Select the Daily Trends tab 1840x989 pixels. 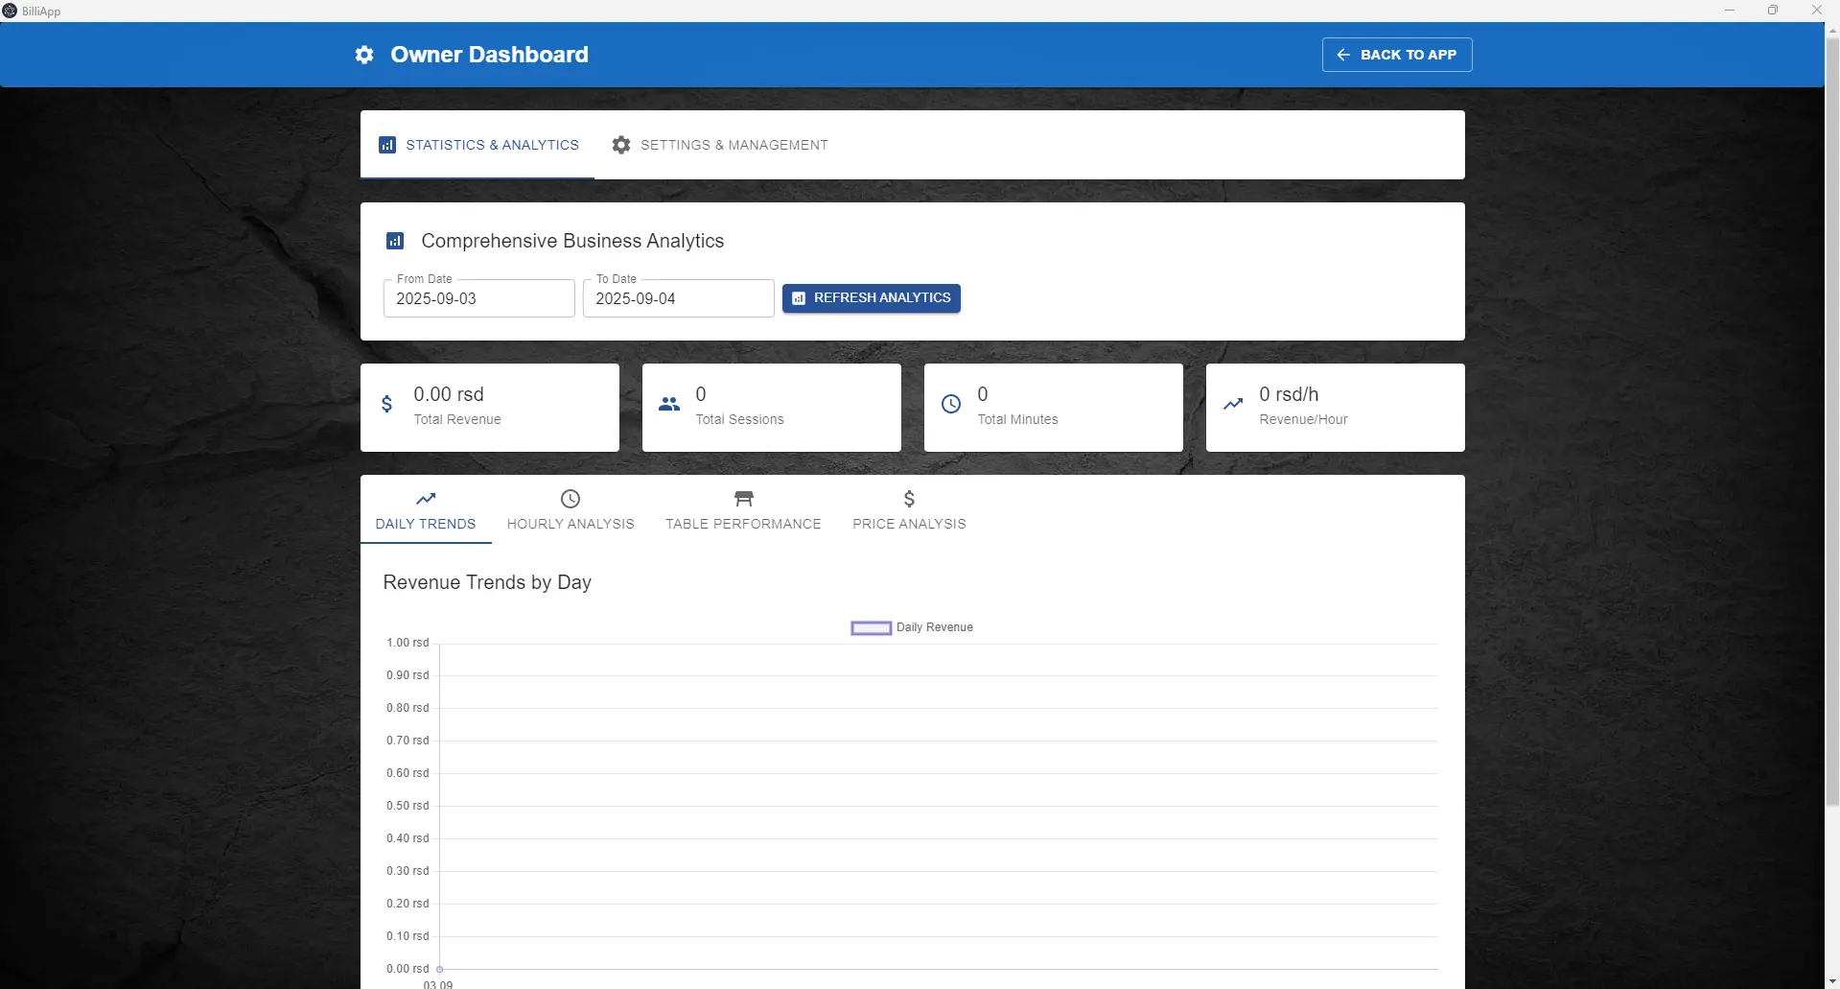tap(426, 510)
